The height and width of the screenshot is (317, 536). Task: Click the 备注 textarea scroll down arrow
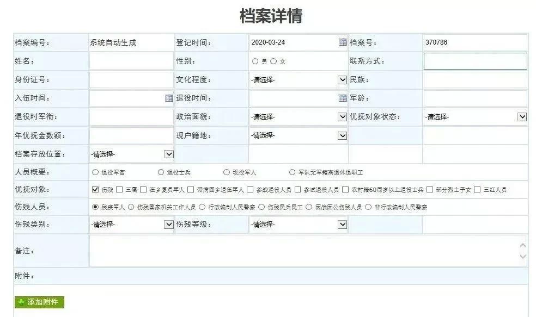tap(523, 257)
